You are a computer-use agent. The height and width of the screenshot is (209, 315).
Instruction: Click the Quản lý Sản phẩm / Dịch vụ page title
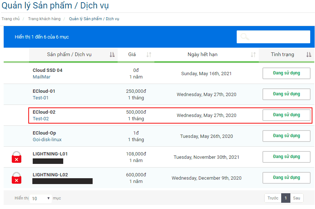point(55,5)
